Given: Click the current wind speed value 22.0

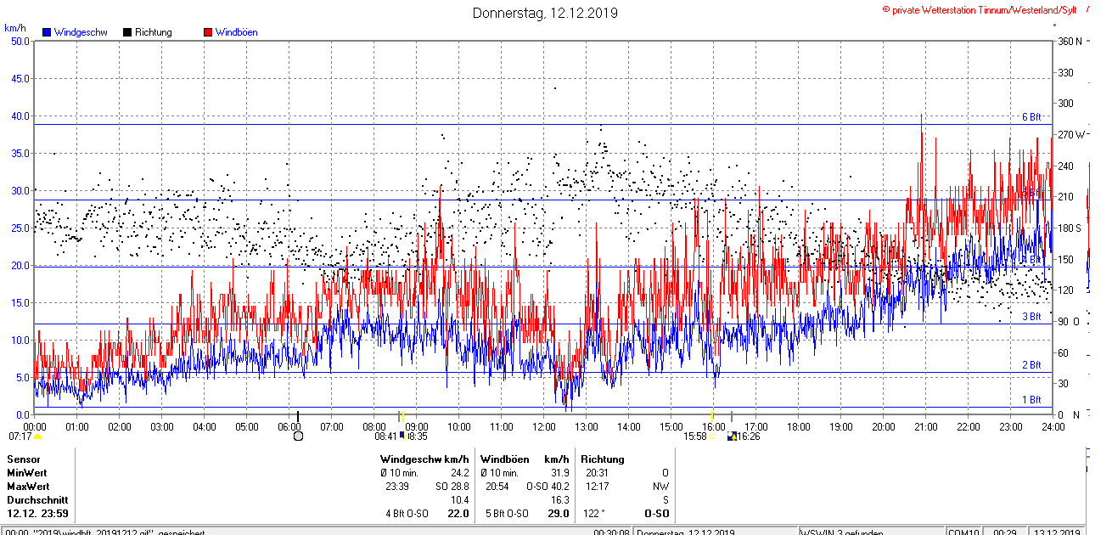Looking at the screenshot, I should click(x=458, y=514).
